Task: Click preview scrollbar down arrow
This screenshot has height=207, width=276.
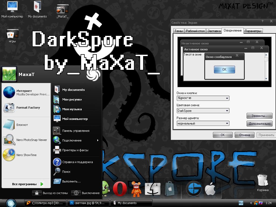Action: [x=266, y=79]
